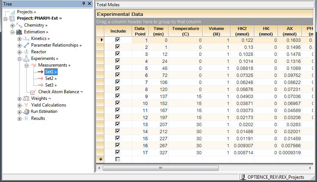Toggle Include checkbox for data point 5
Screen dimensions: 317x182
point(118,68)
